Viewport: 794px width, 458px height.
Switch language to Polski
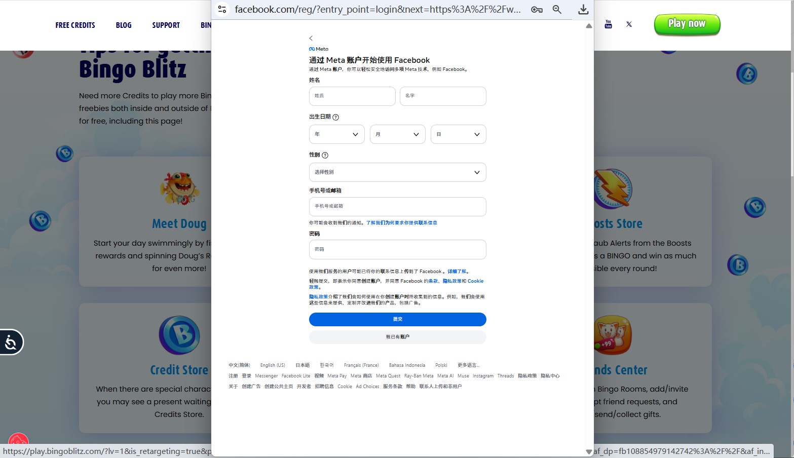[441, 365]
